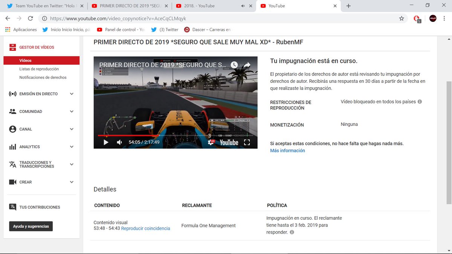Click the live broadcast icon for EMISIÓN EN DIRECTO

(x=13, y=94)
